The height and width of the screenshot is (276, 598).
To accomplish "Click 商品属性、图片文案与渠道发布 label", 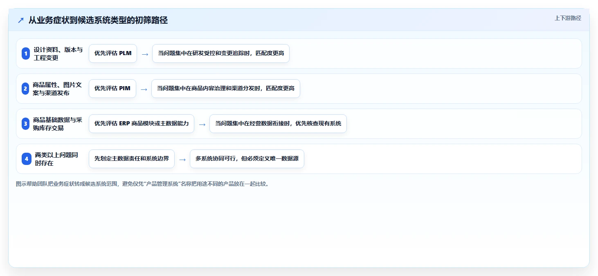I will pyautogui.click(x=57, y=89).
